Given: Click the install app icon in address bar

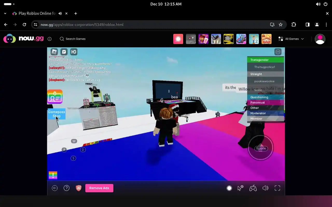Looking at the screenshot, I should [272, 25].
